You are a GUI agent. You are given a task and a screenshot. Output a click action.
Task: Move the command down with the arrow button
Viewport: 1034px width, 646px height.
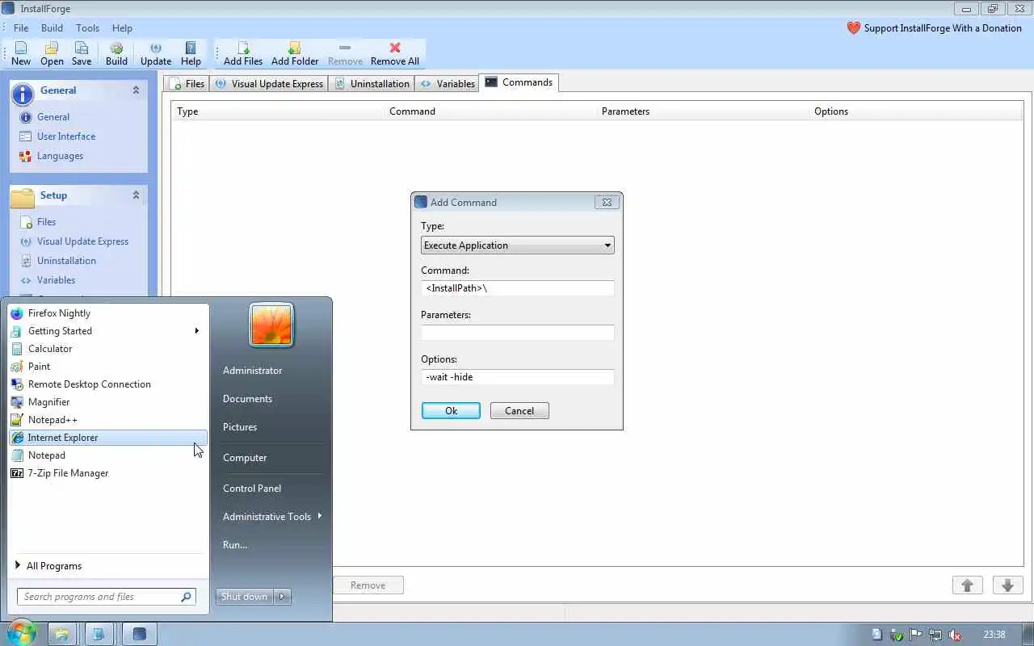(1007, 585)
